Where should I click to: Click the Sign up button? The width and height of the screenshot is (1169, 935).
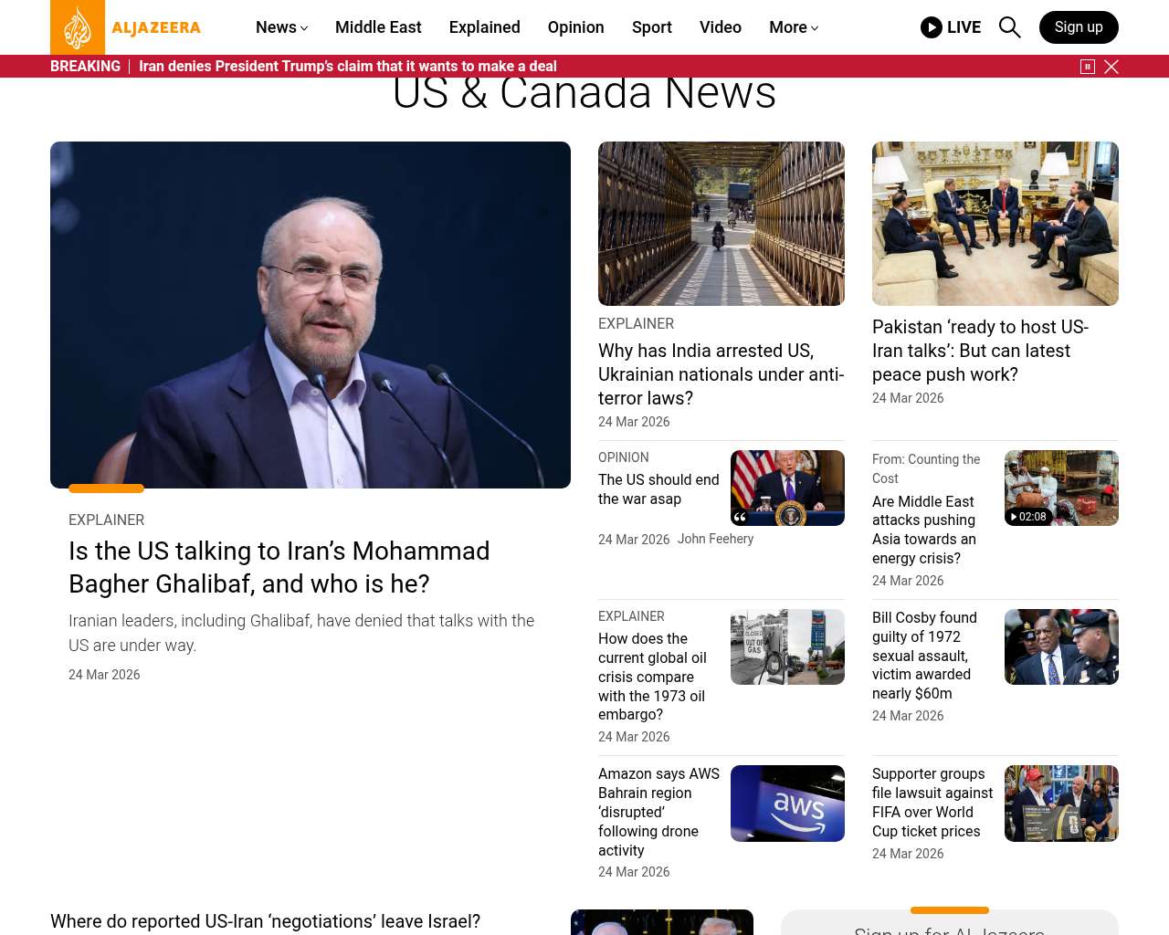[x=1079, y=27]
